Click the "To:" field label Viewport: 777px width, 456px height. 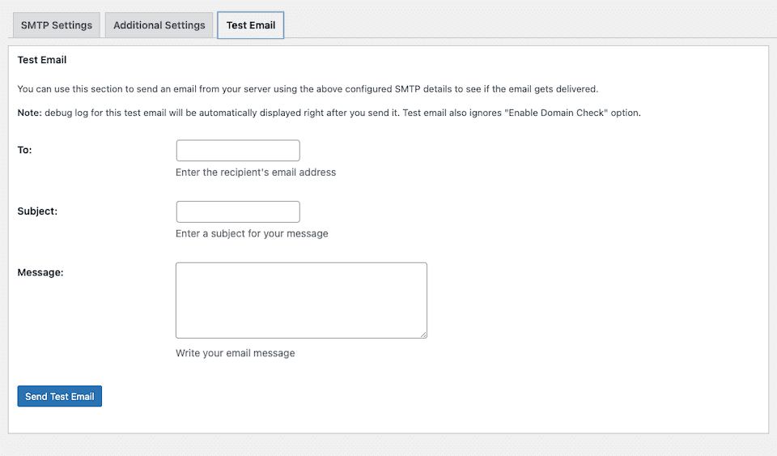pyautogui.click(x=25, y=150)
